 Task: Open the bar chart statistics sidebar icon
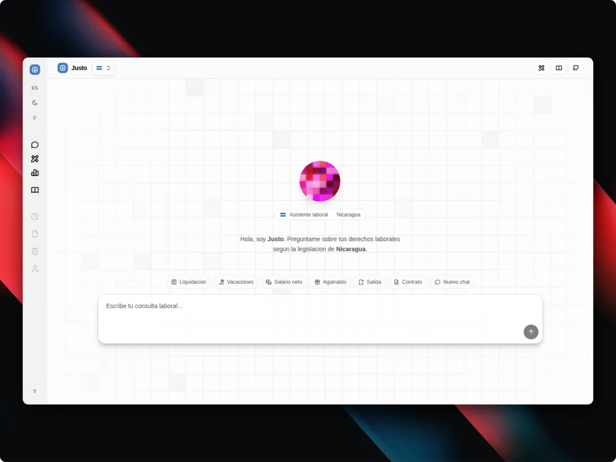35,173
